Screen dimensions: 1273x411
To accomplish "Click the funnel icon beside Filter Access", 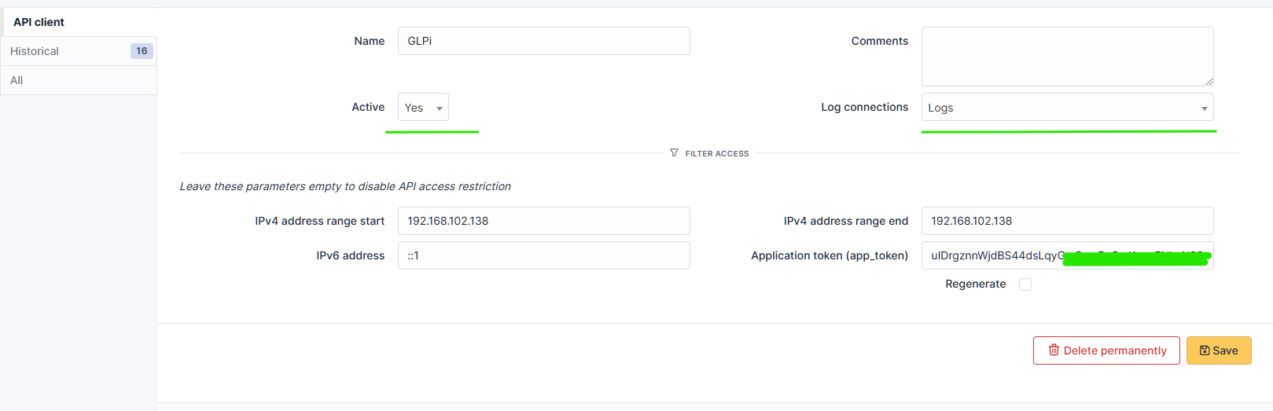I will coord(674,152).
